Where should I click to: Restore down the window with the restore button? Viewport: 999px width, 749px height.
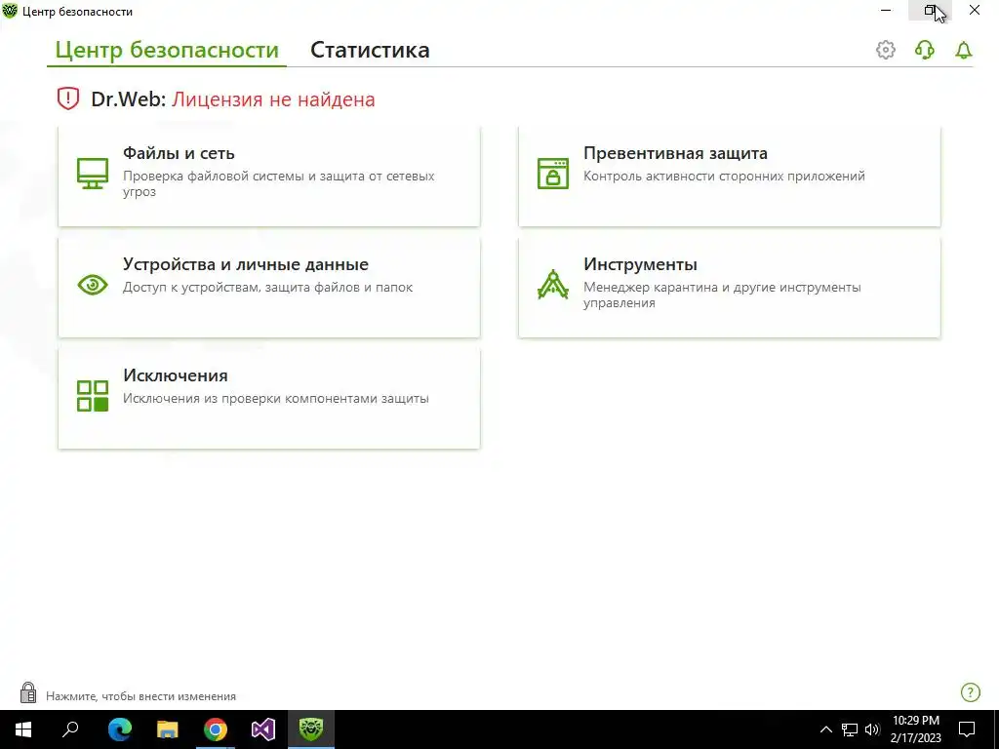click(x=930, y=10)
